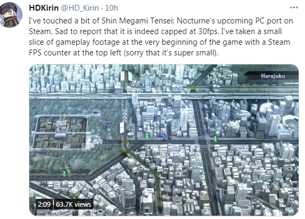Viewport: 305px width, 219px height.
Task: Click the walled compound building on map
Action: [x=61, y=132]
